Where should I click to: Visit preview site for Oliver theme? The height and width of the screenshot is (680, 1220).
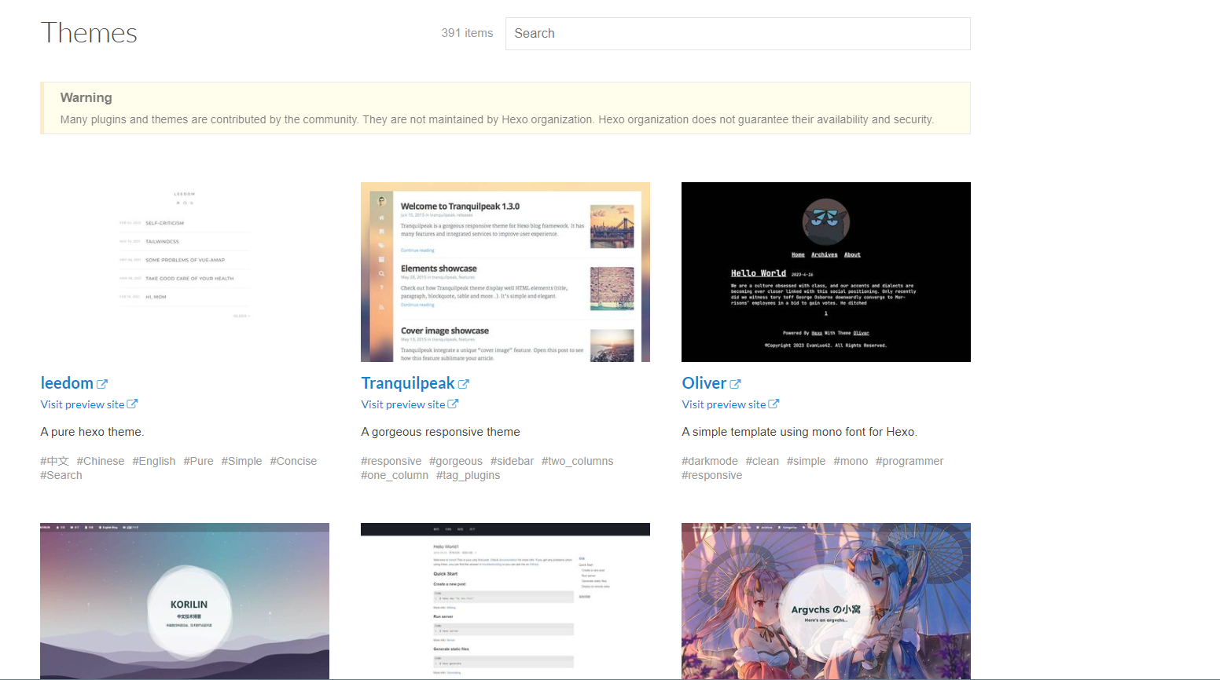[x=723, y=404]
